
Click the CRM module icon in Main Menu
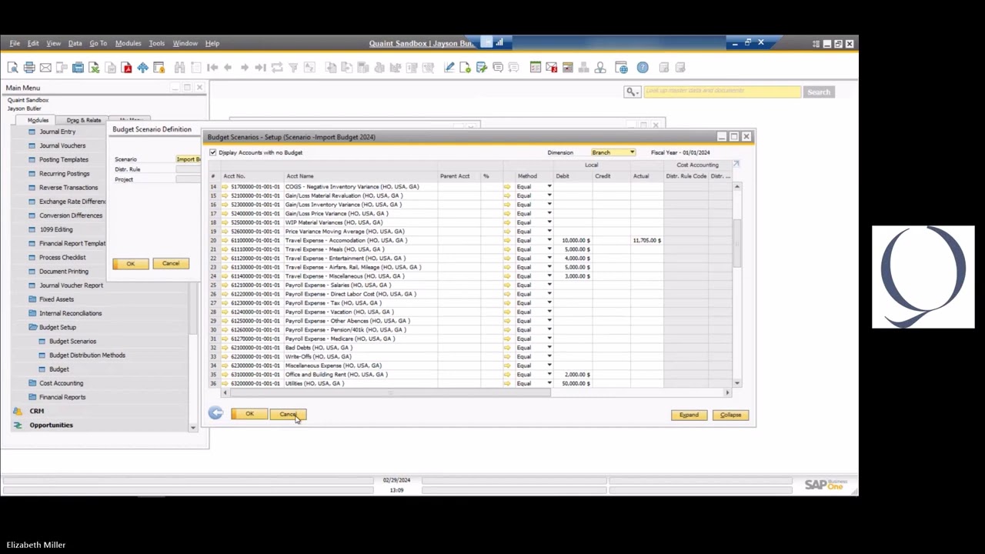18,411
